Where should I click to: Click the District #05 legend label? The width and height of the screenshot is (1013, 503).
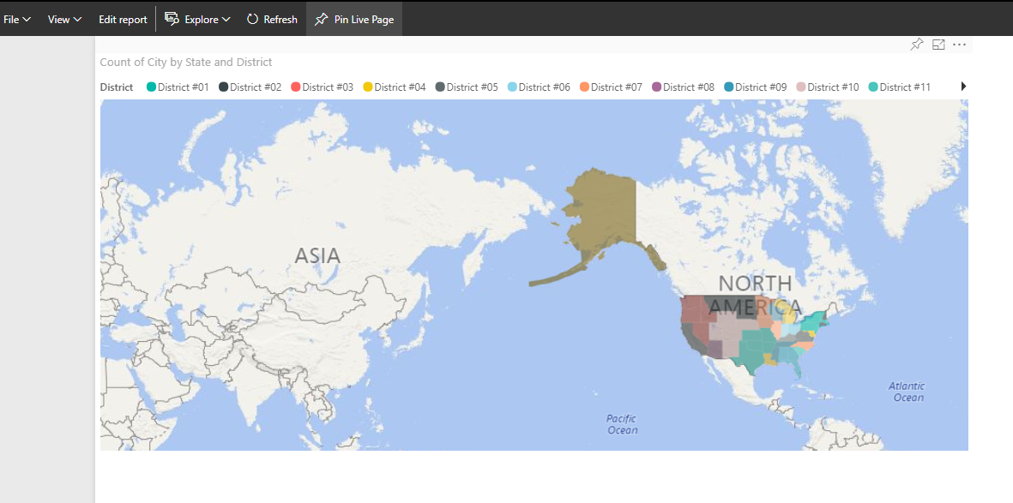pyautogui.click(x=473, y=87)
